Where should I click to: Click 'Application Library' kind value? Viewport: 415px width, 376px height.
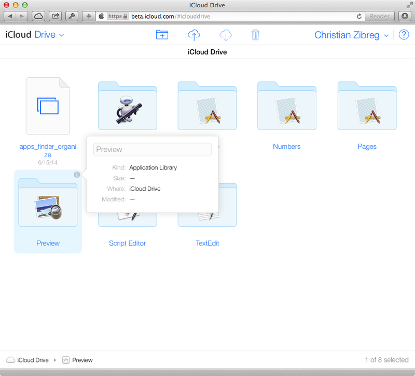[x=153, y=168]
